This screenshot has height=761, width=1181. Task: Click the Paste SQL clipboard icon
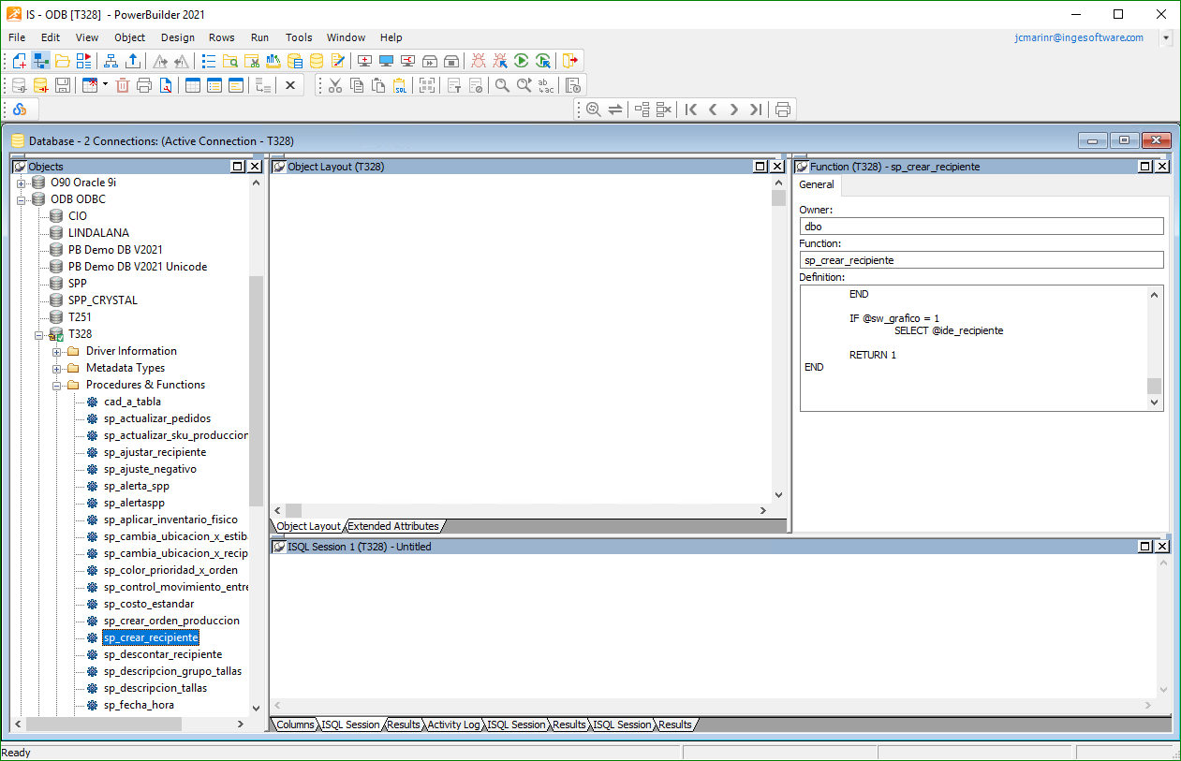401,85
